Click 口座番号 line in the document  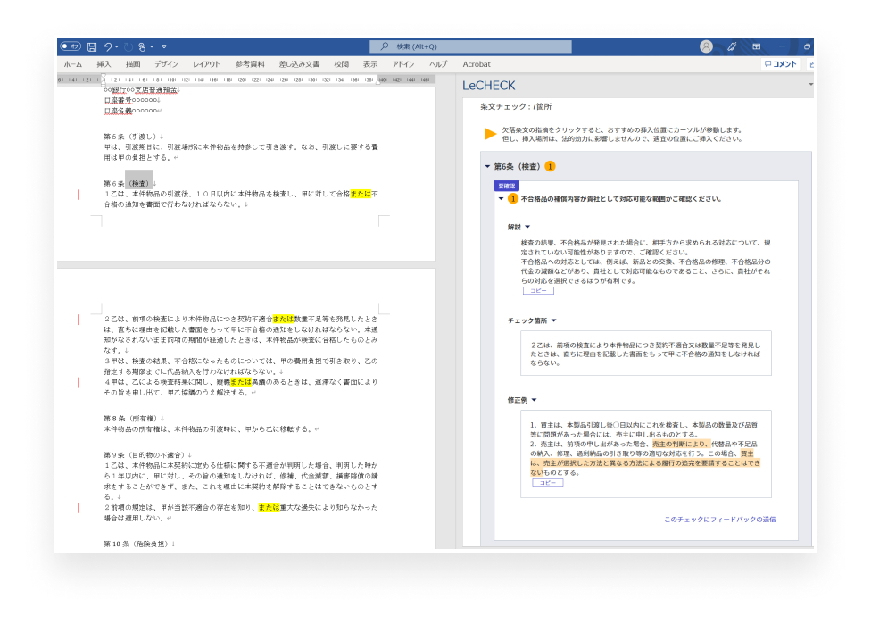[x=131, y=100]
